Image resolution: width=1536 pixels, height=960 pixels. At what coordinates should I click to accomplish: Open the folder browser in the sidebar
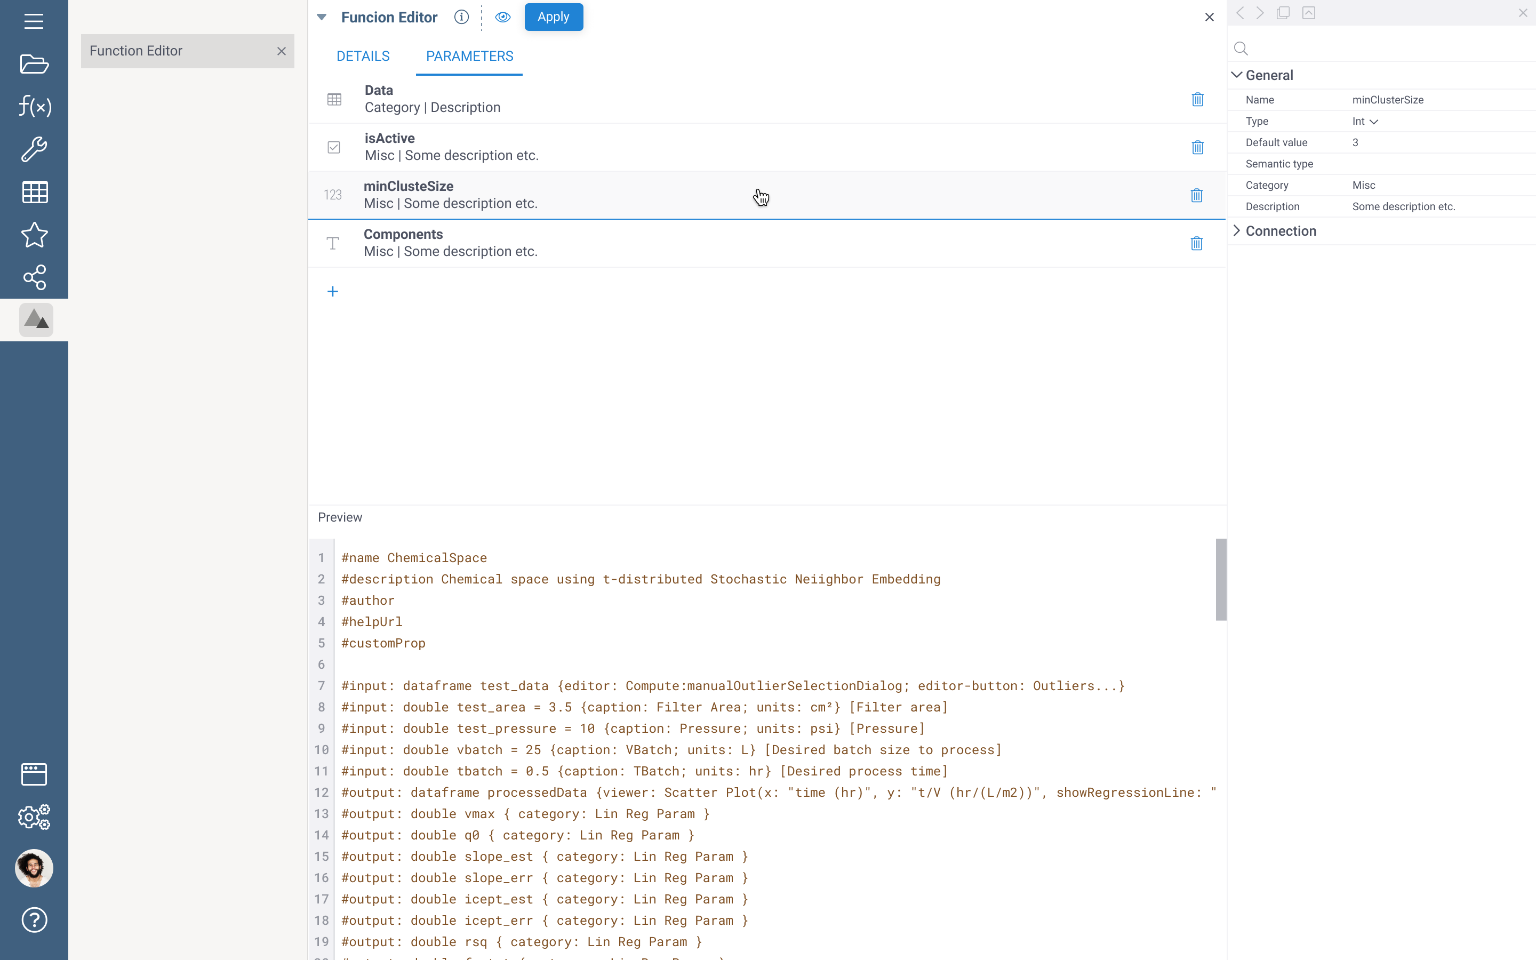click(x=34, y=64)
